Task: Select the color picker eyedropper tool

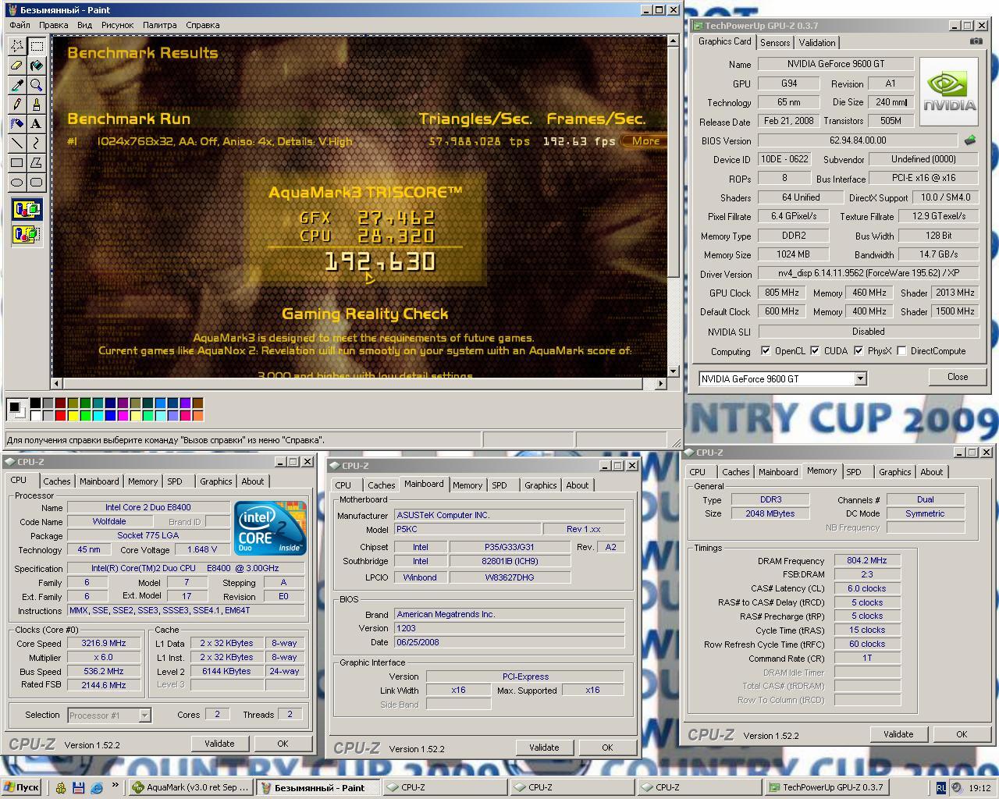Action: click(16, 85)
